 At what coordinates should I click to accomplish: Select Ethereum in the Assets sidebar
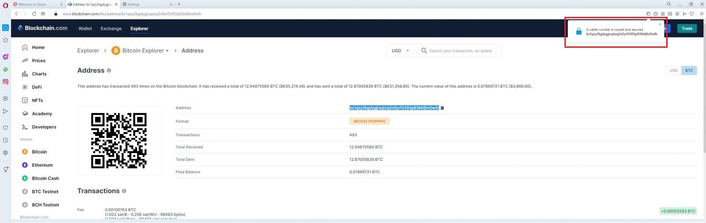[x=42, y=165]
